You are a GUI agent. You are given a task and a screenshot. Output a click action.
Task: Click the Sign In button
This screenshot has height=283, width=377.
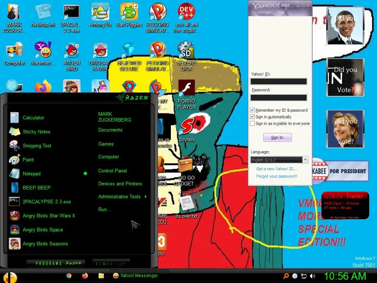click(278, 137)
